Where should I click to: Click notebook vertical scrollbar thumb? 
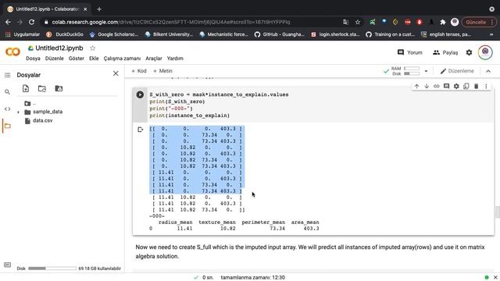point(497,212)
